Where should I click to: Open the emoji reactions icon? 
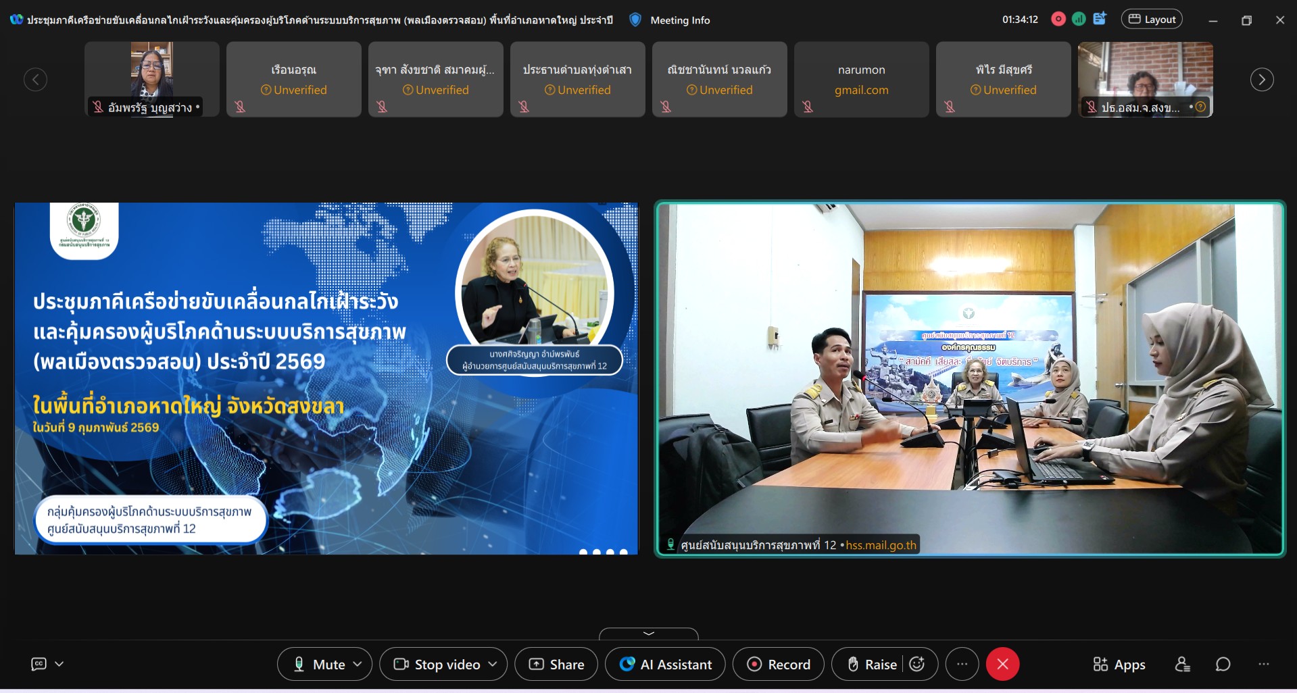click(x=917, y=665)
